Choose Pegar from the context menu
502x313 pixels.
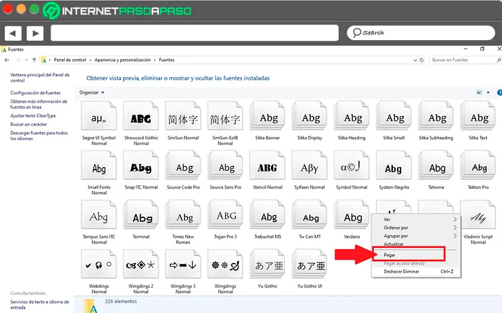pos(390,255)
